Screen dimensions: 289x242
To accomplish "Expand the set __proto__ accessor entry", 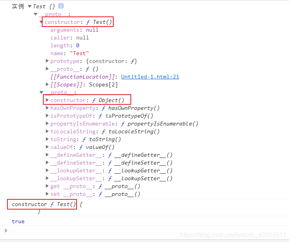I will [47, 194].
